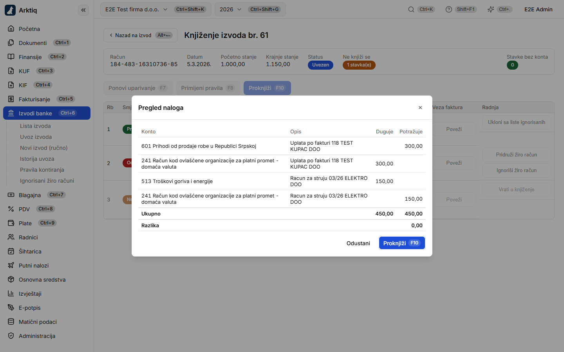Click Pridruži žiro račun button
The width and height of the screenshot is (564, 352).
click(517, 155)
